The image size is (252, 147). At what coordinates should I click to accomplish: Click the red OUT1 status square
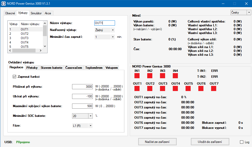click(137, 88)
